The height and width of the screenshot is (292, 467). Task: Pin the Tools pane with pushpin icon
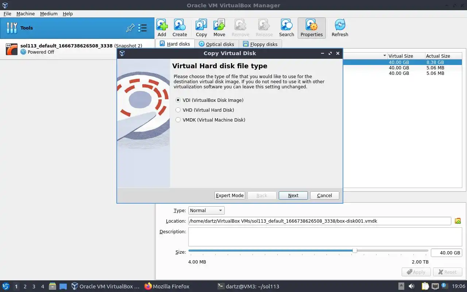click(x=130, y=28)
